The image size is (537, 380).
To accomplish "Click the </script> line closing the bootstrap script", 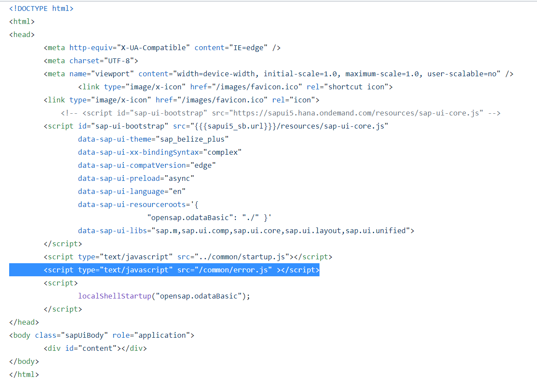I will click(x=63, y=244).
